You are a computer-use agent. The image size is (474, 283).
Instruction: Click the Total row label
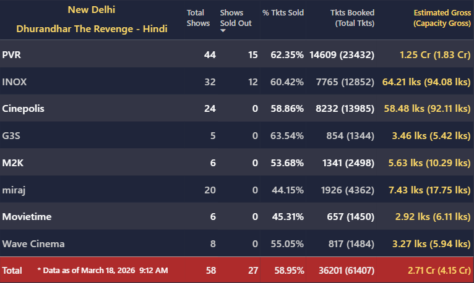[12, 270]
